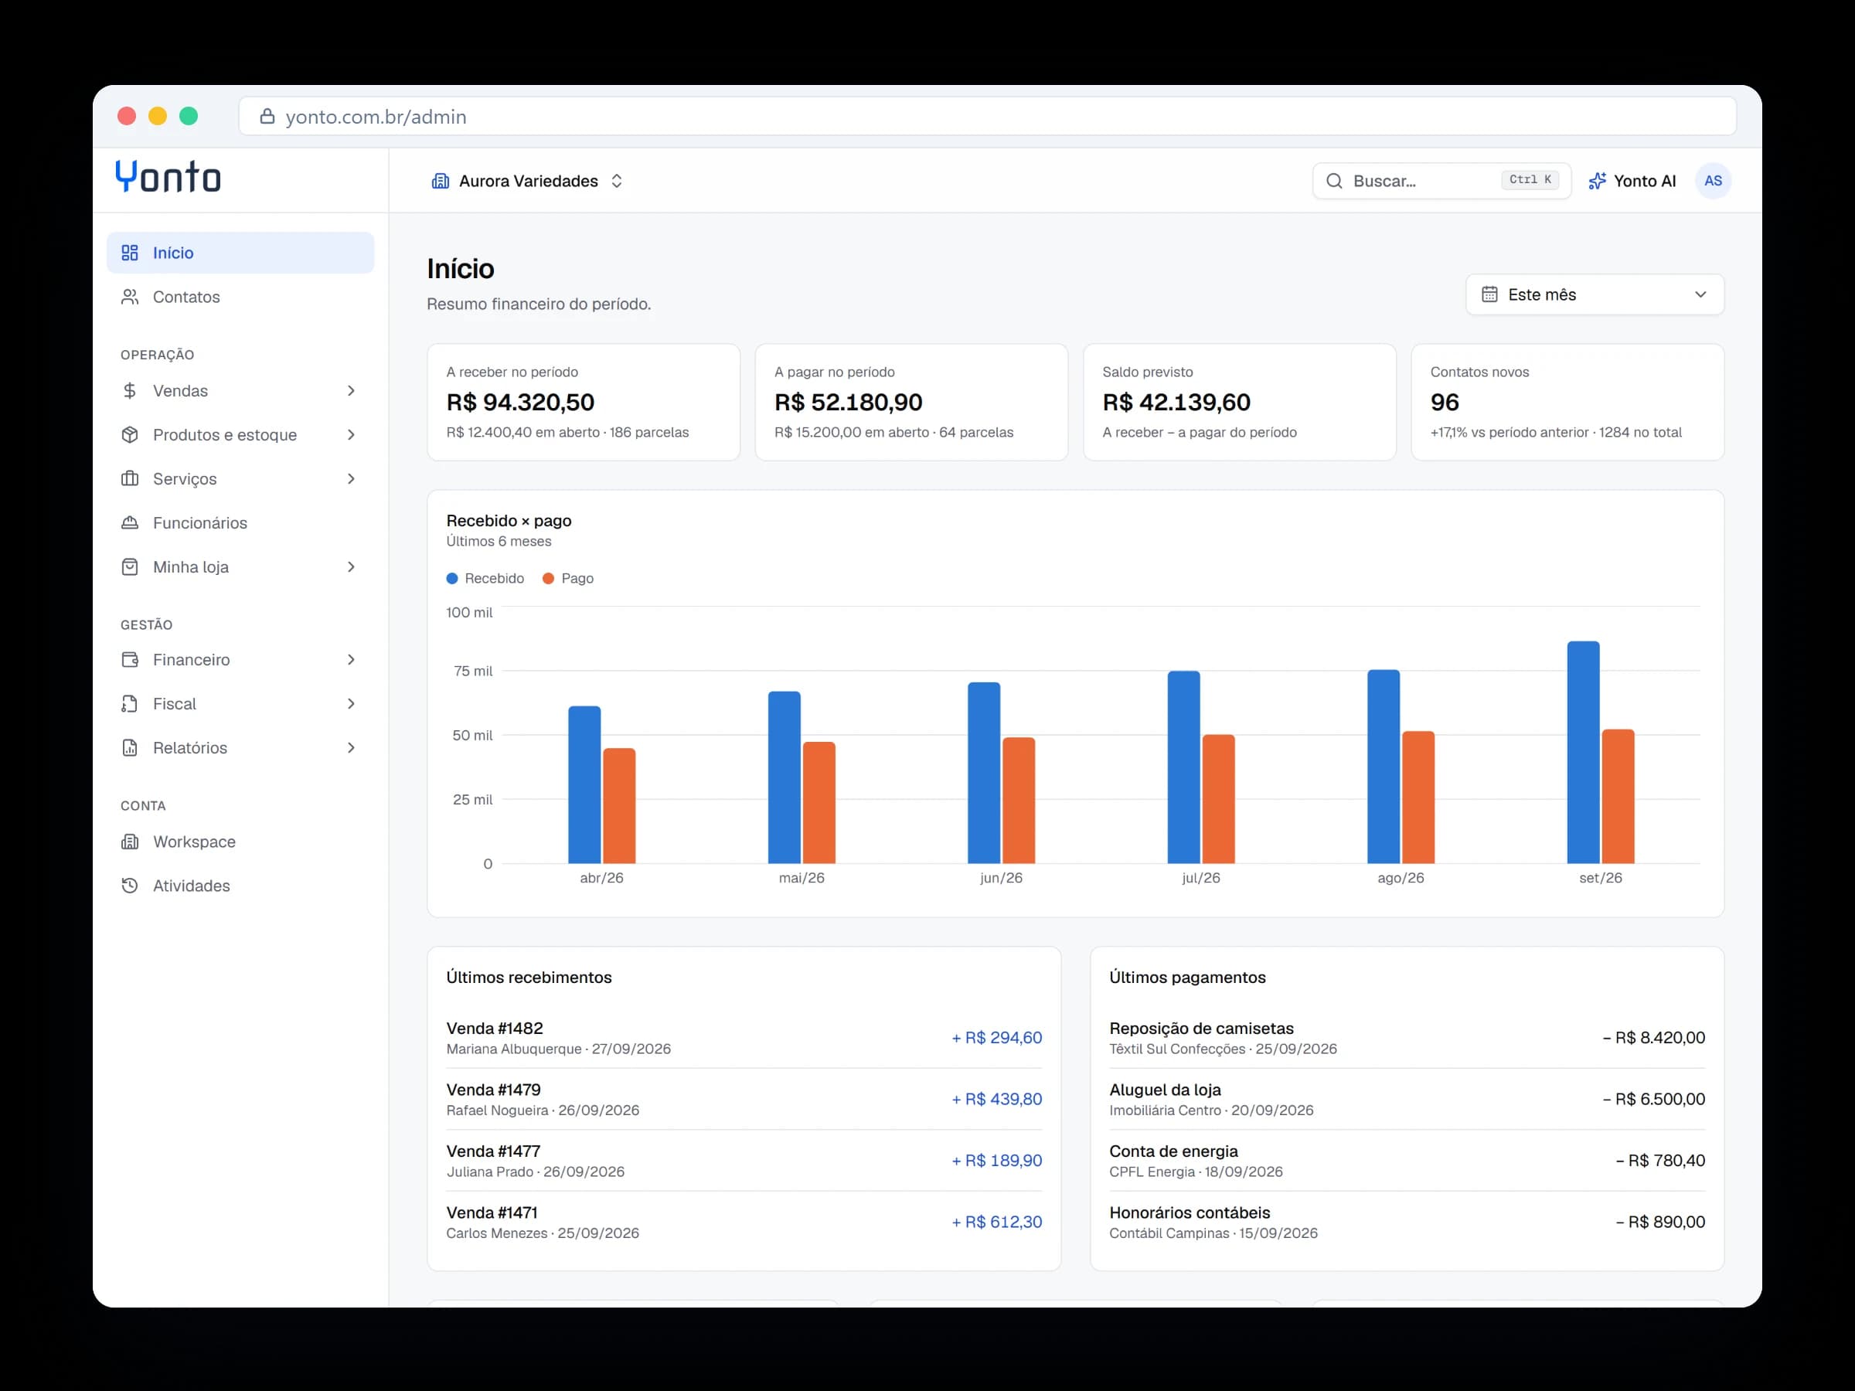Click the Yonto AI sparkle icon

[x=1598, y=181]
